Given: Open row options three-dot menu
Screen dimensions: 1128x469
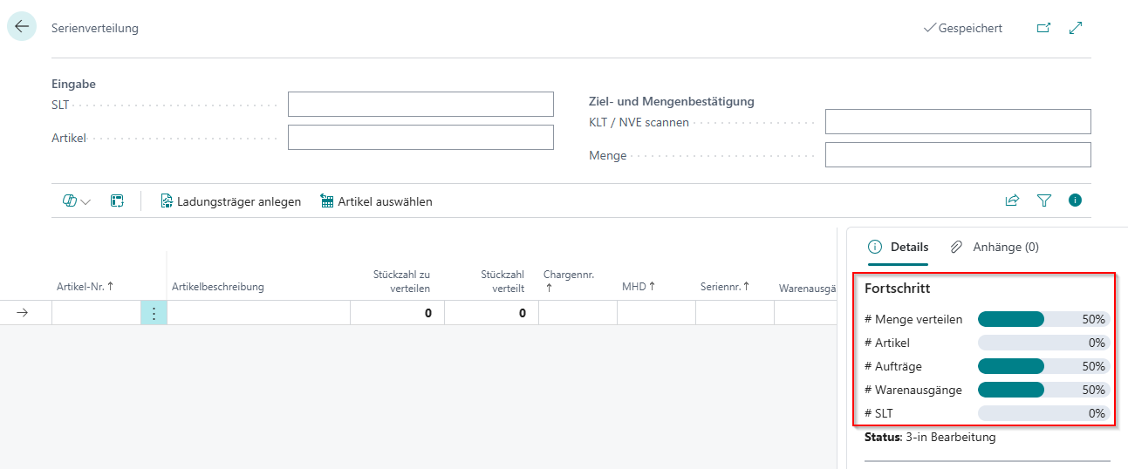Looking at the screenshot, I should pyautogui.click(x=154, y=313).
